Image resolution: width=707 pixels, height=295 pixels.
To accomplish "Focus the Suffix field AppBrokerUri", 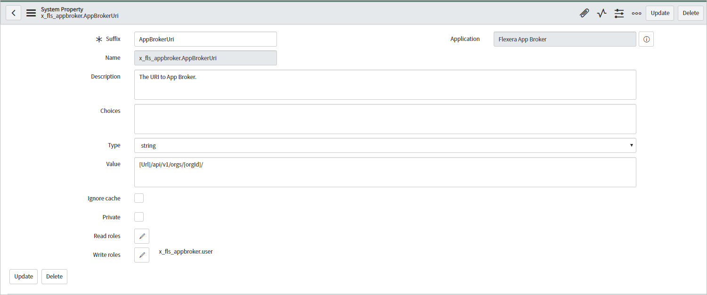I will tap(205, 39).
